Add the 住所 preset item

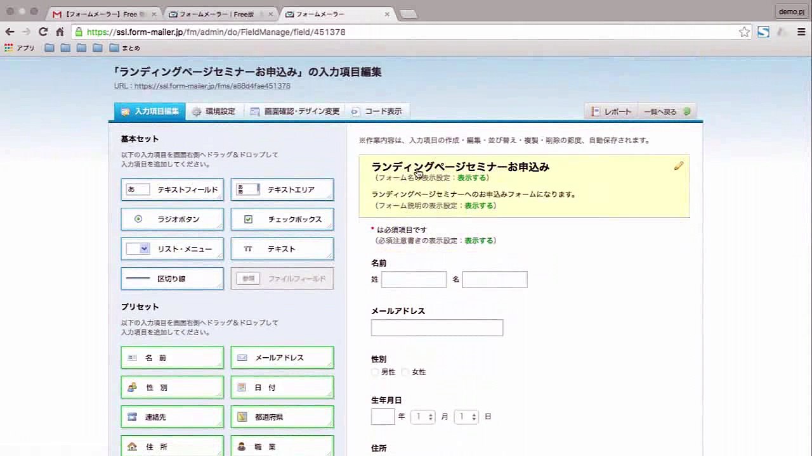tap(173, 446)
